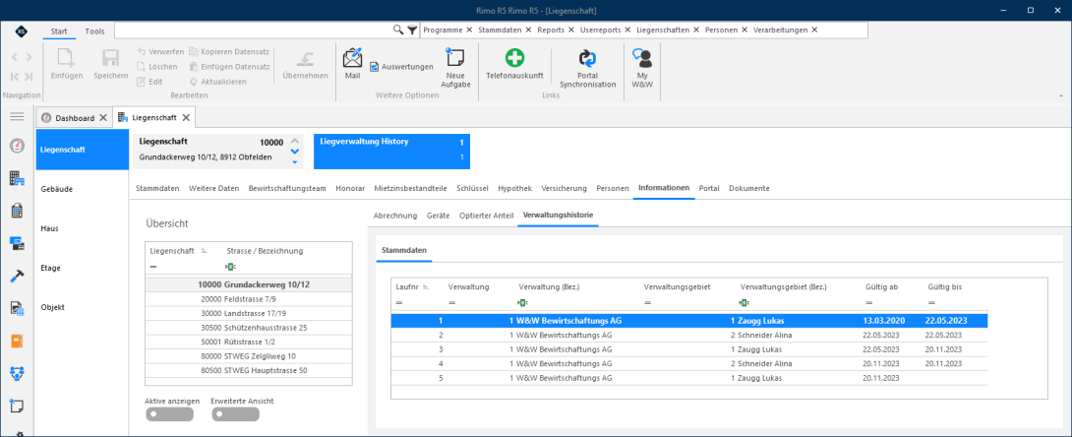
Task: Open the blue card icon in sidebar
Action: point(17,243)
